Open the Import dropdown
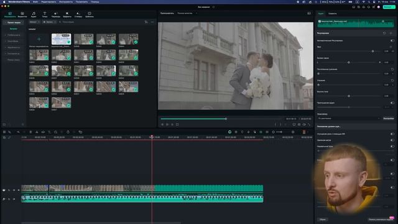The width and height of the screenshot is (398, 224). tap(35, 22)
